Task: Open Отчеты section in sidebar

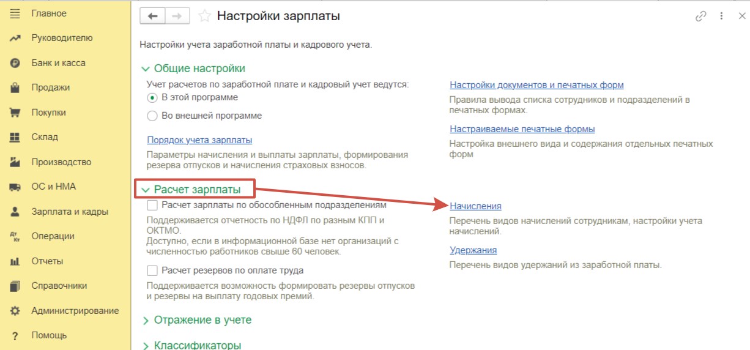Action: tap(47, 261)
